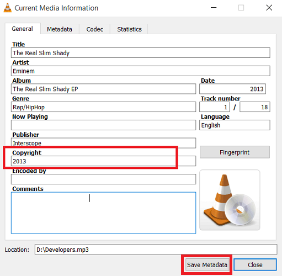Screen dimensions: 282x276
Task: Click the VLC cone icon in title bar
Action: point(7,8)
